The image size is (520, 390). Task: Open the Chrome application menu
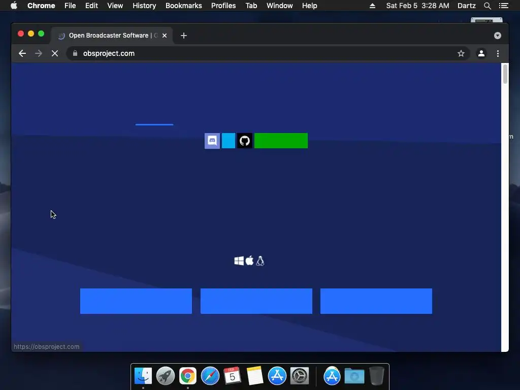[41, 6]
